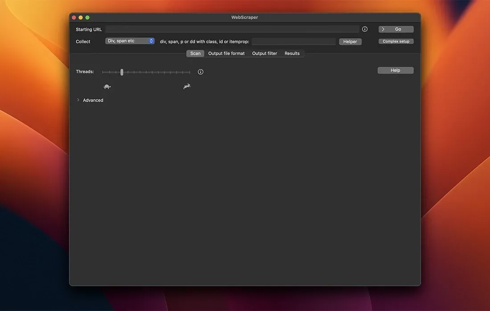The height and width of the screenshot is (311, 490).
Task: Close the WebScraper window with red button
Action: click(74, 17)
